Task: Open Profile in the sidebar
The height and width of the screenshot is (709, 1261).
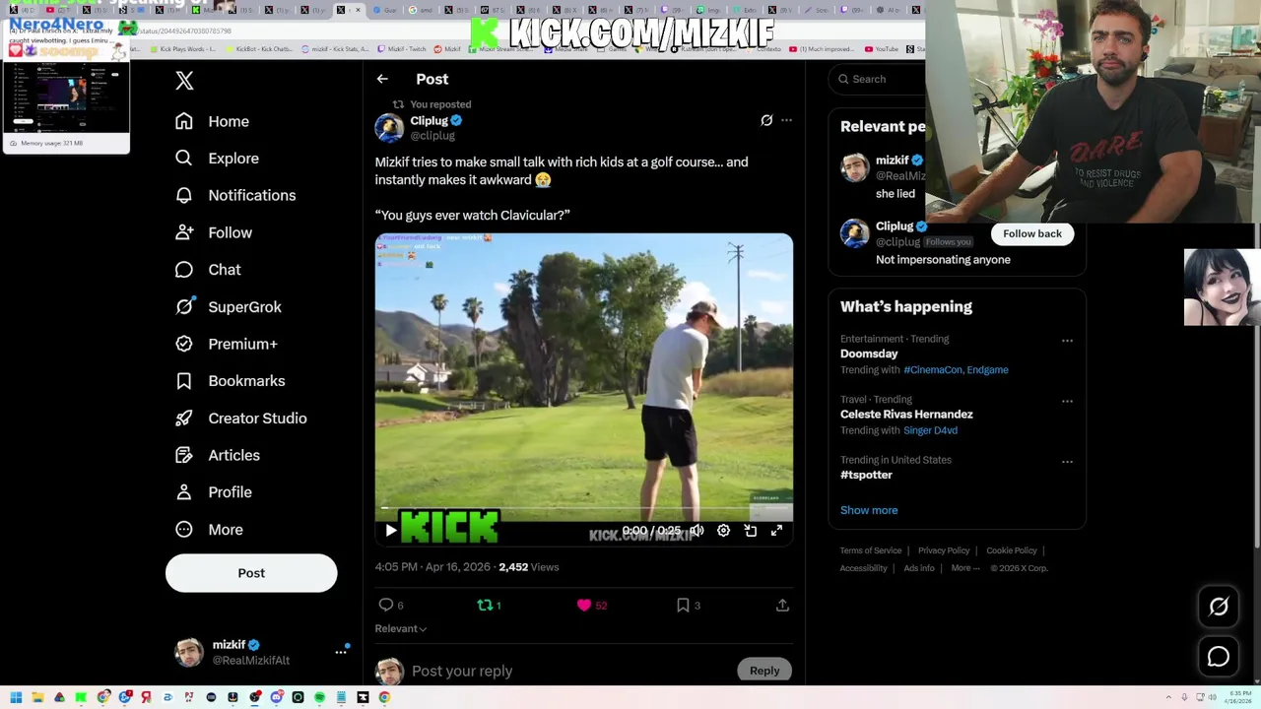Action: click(x=214, y=492)
